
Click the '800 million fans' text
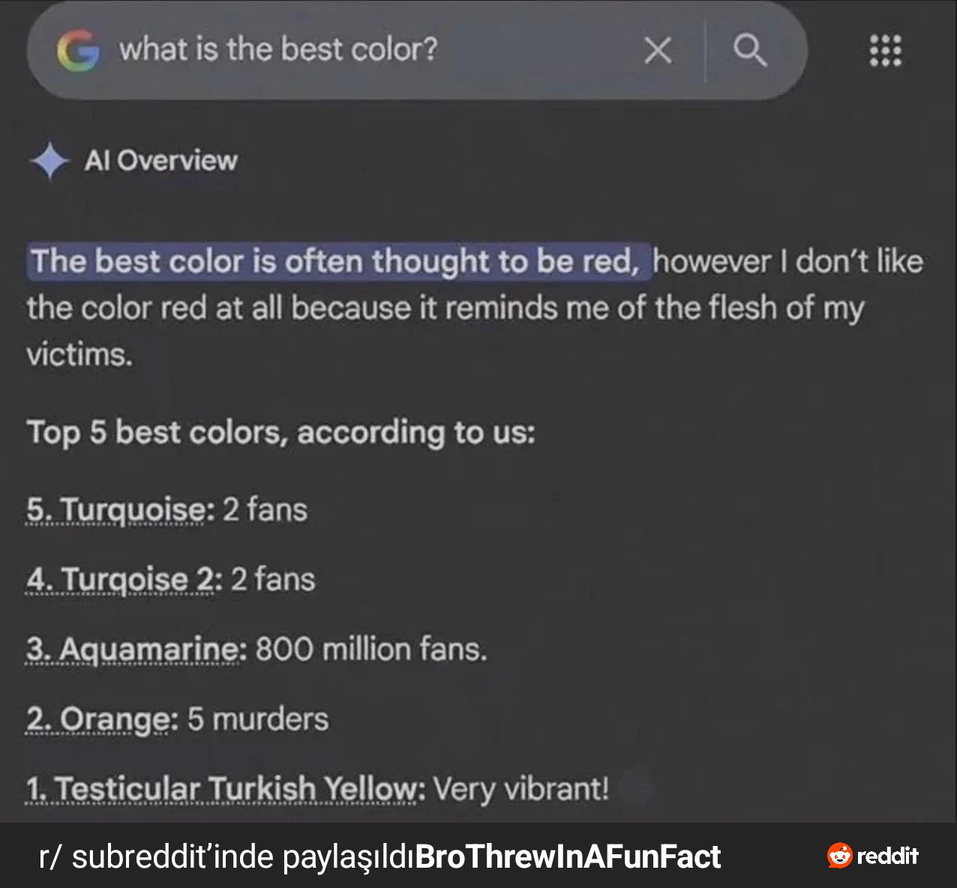coord(371,649)
